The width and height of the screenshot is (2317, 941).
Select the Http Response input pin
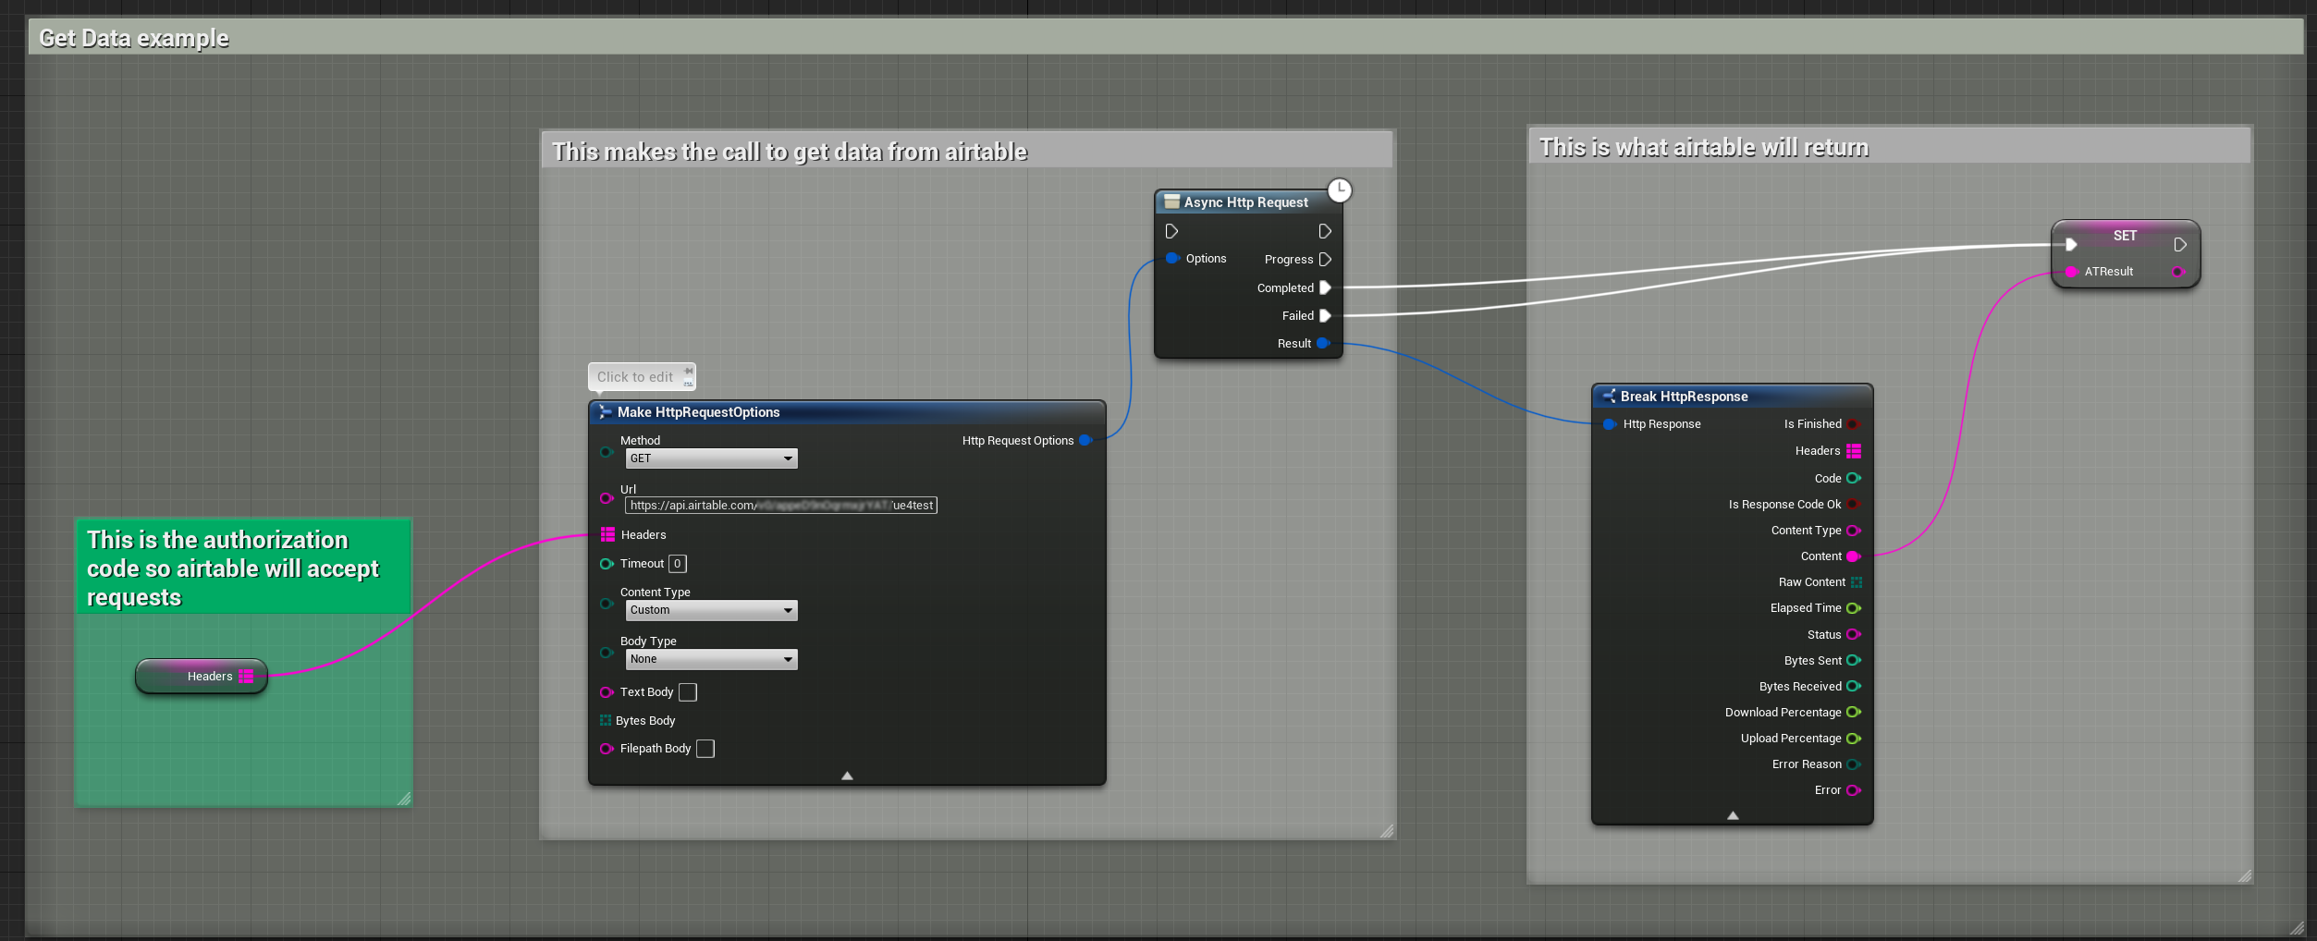coord(1609,424)
